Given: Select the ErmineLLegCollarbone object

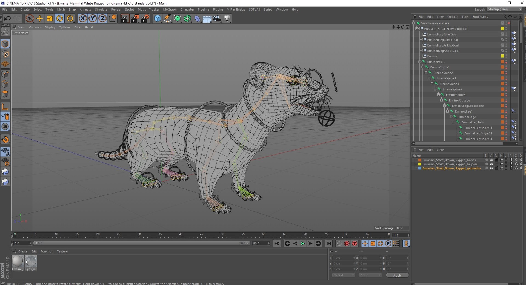Looking at the screenshot, I should pyautogui.click(x=468, y=106).
